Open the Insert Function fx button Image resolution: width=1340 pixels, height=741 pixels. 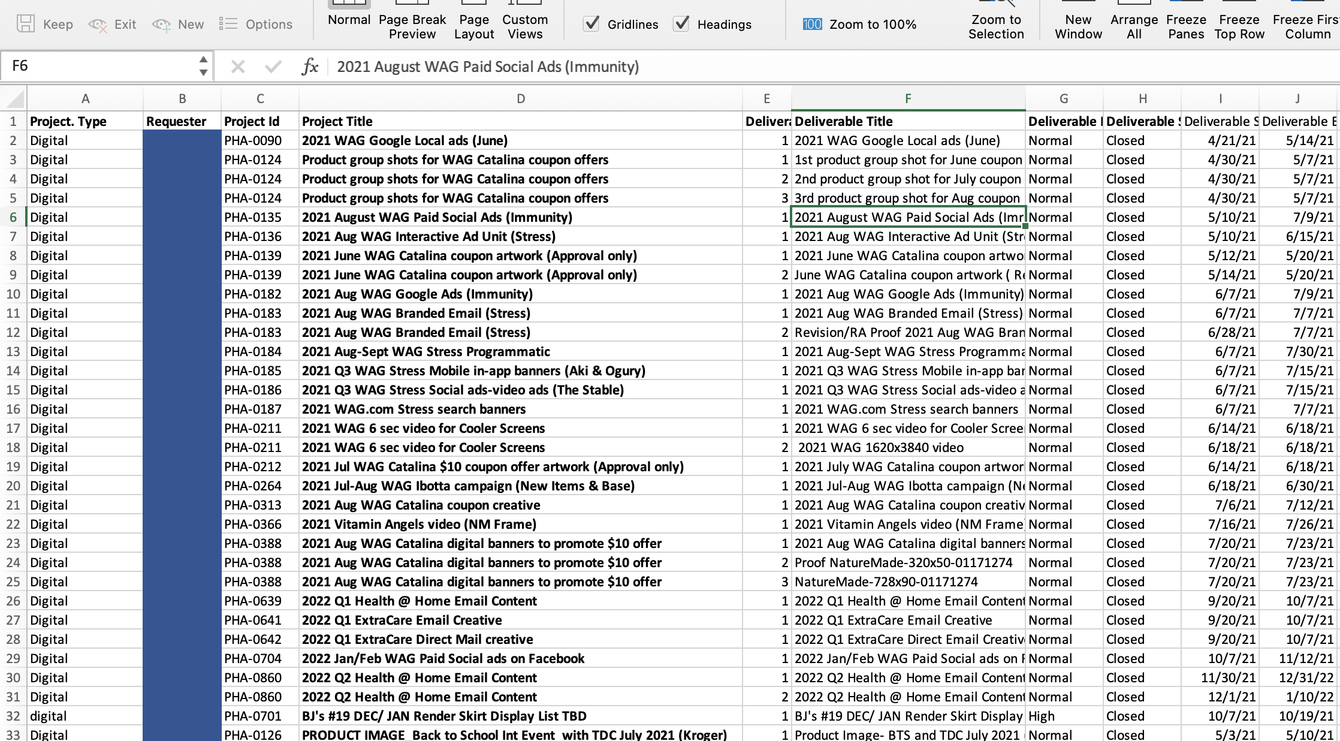point(310,67)
